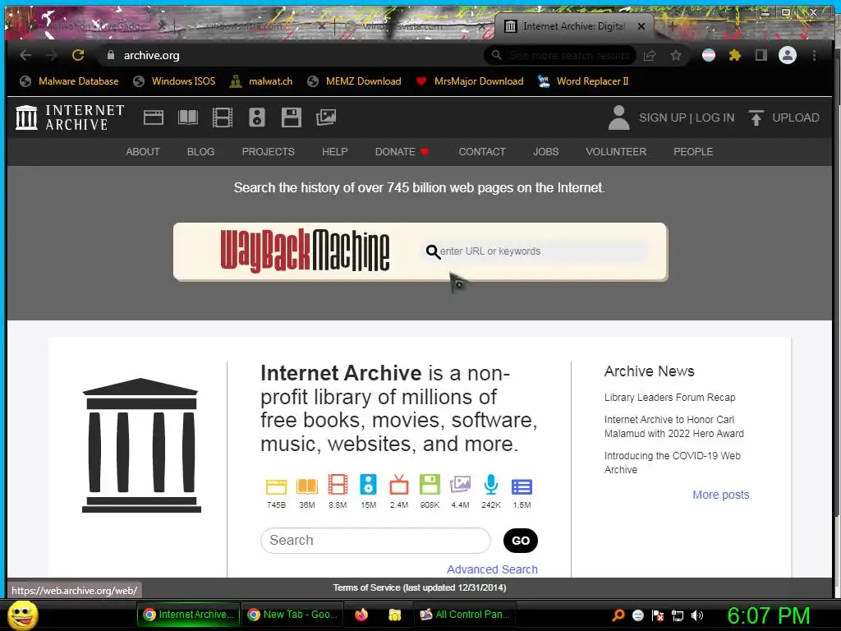Switch to the Internet Archive browser tab
The width and height of the screenshot is (841, 631).
574,25
